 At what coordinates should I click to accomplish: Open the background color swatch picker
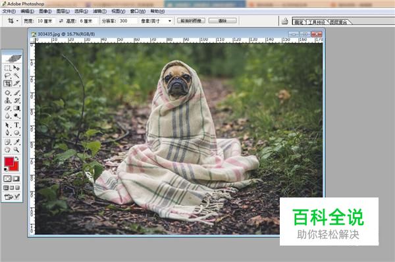[x=16, y=168]
